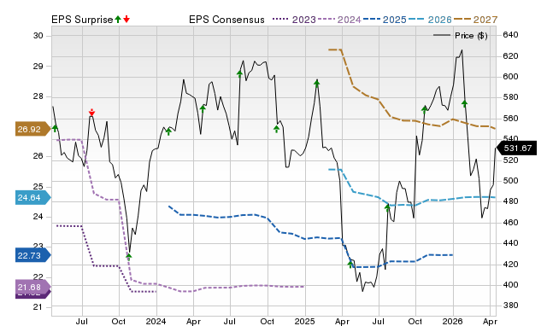Click the 500 label on the price axis
This screenshot has height=326, width=547.
tap(511, 181)
